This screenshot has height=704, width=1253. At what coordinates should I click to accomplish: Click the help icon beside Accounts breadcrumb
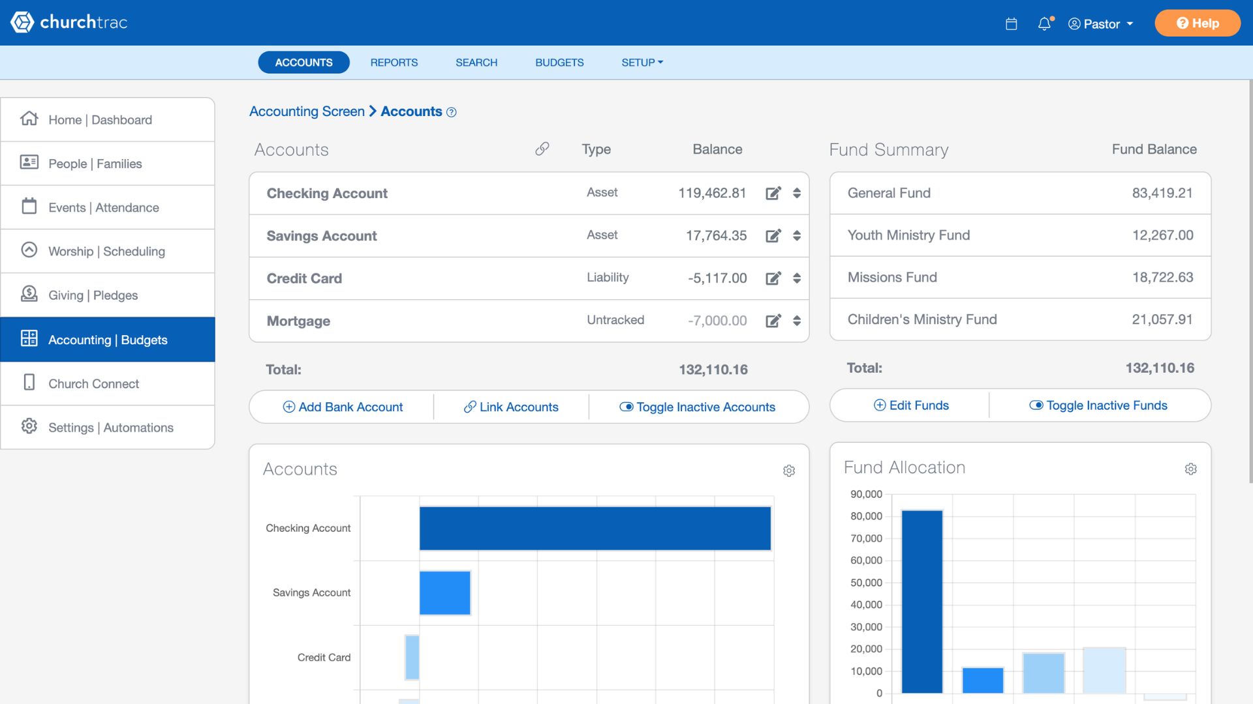(452, 112)
